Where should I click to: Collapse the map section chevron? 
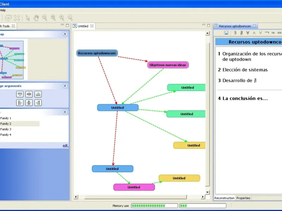[x=65, y=34]
